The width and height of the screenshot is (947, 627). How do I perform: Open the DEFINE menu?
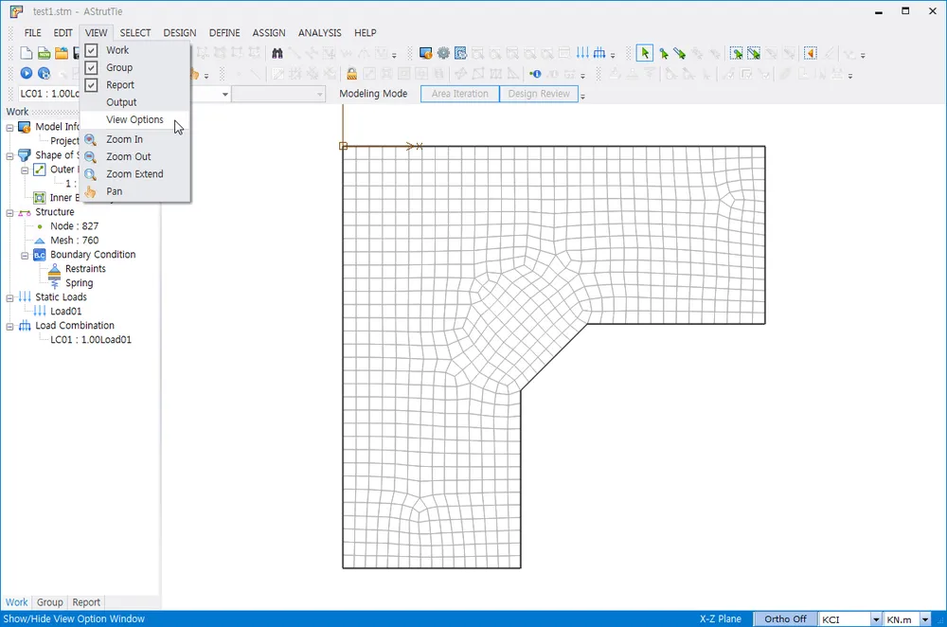[x=224, y=32]
